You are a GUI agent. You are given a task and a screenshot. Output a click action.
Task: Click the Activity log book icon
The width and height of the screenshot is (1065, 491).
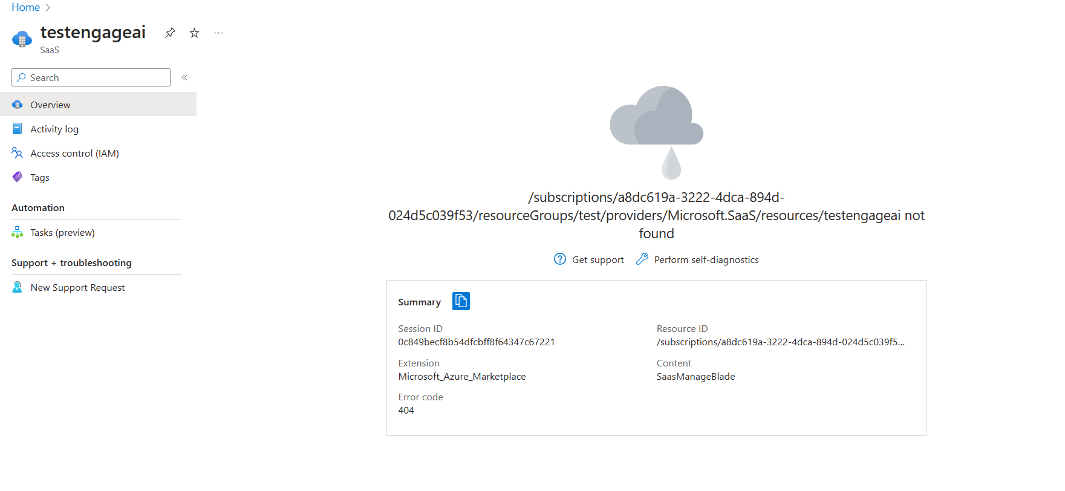(x=18, y=129)
